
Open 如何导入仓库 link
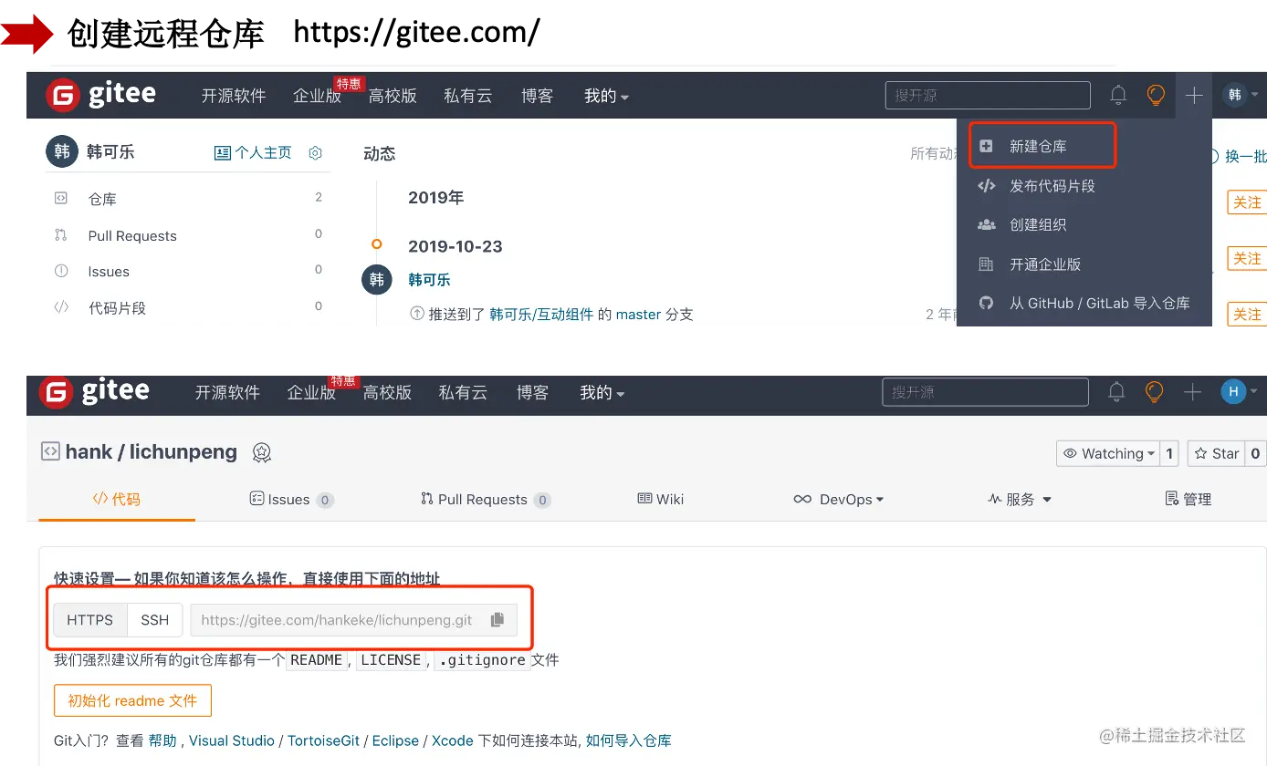629,740
